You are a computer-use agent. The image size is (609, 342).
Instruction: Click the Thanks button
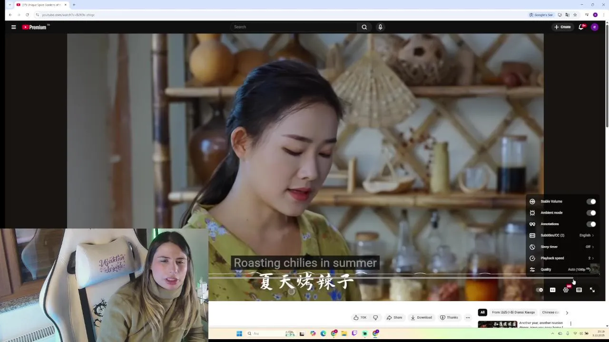(x=449, y=317)
